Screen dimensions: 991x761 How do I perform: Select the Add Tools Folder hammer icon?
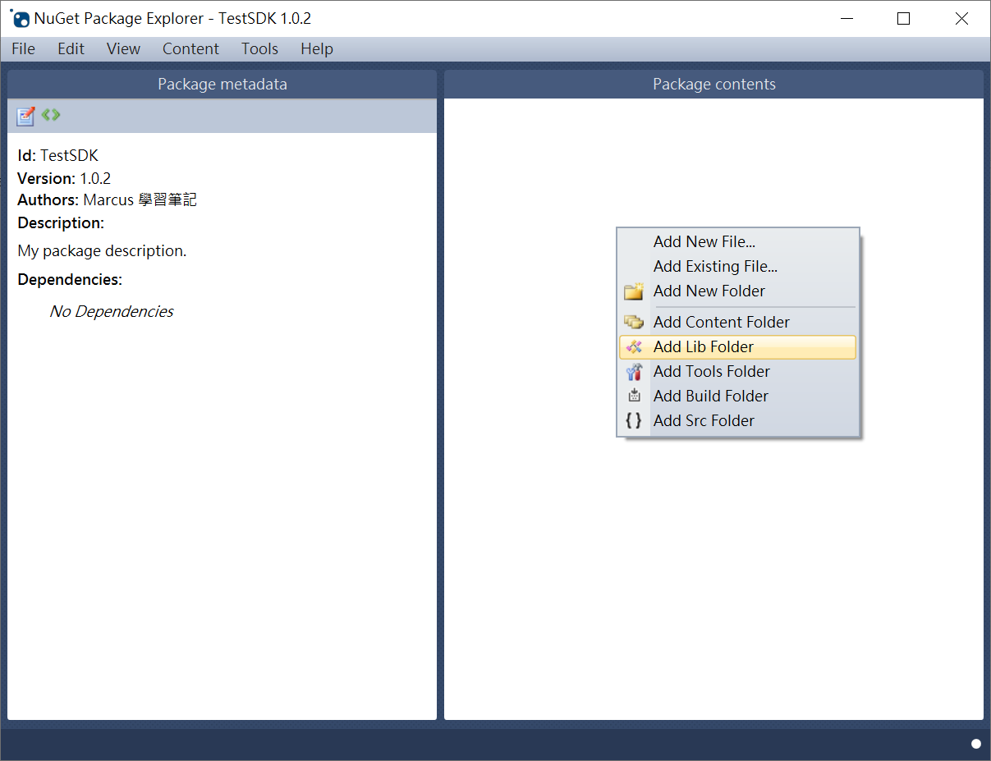[x=634, y=371]
